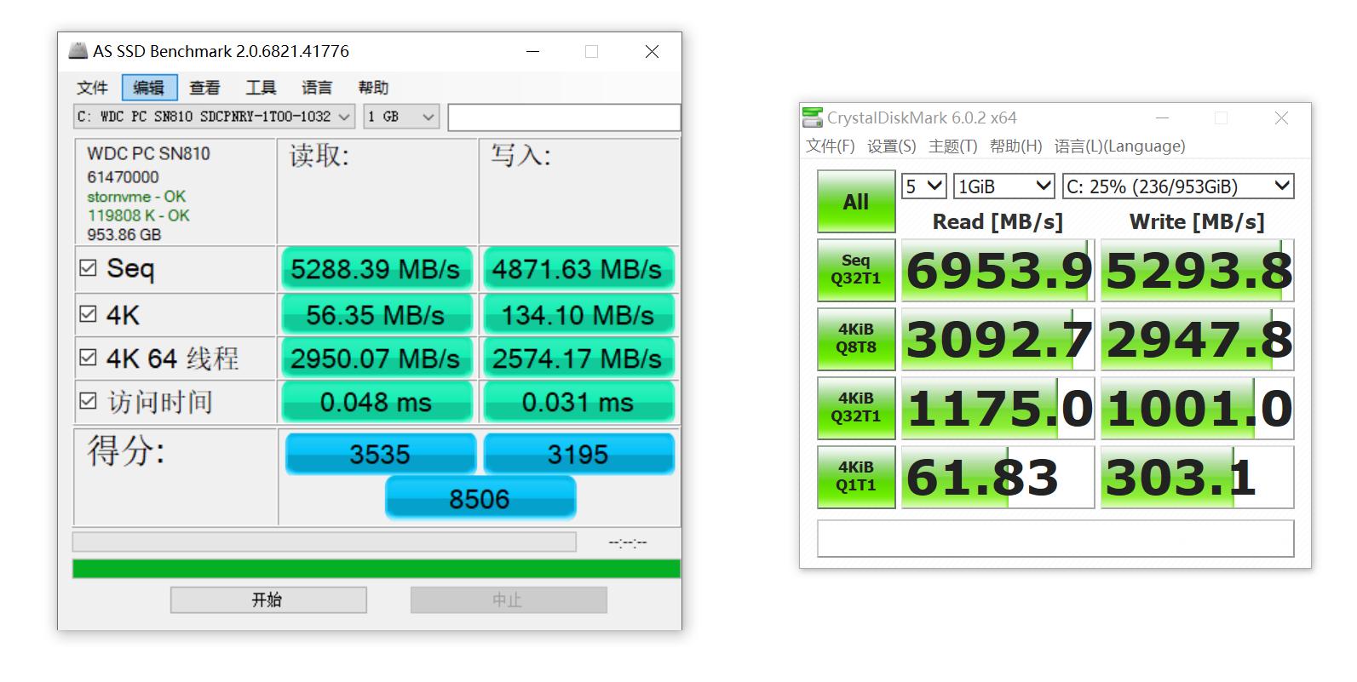Screen dimensions: 1357x682
Task: Click the 4KiB Q1T1 write value 303.1
Action: click(1197, 477)
